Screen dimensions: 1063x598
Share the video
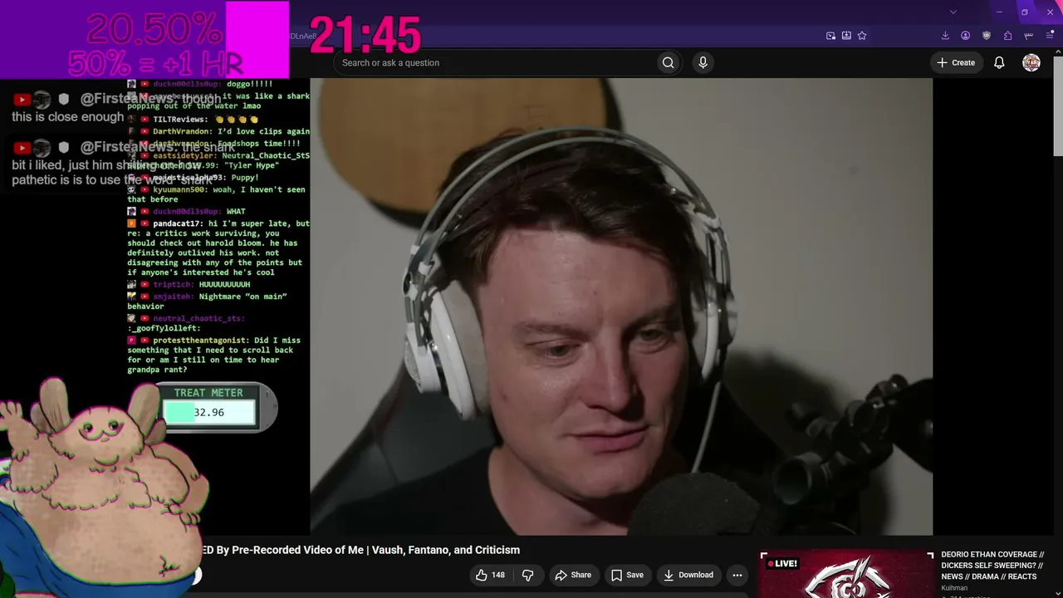pos(573,575)
